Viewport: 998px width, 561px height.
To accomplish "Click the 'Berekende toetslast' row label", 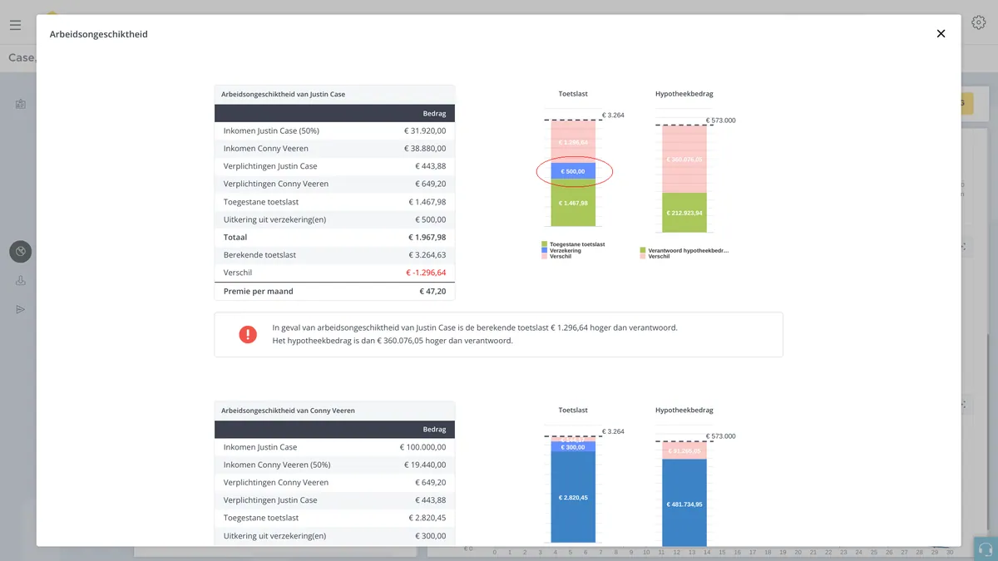I will point(259,255).
